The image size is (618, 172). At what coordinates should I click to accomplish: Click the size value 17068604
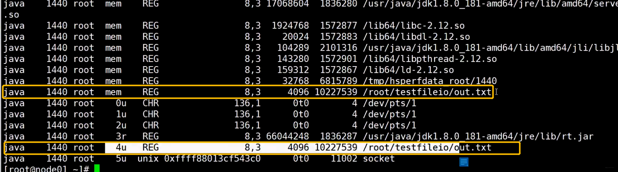[288, 4]
